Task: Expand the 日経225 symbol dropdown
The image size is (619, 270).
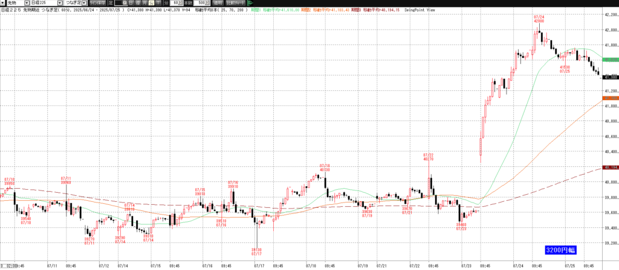Action: tap(59, 3)
